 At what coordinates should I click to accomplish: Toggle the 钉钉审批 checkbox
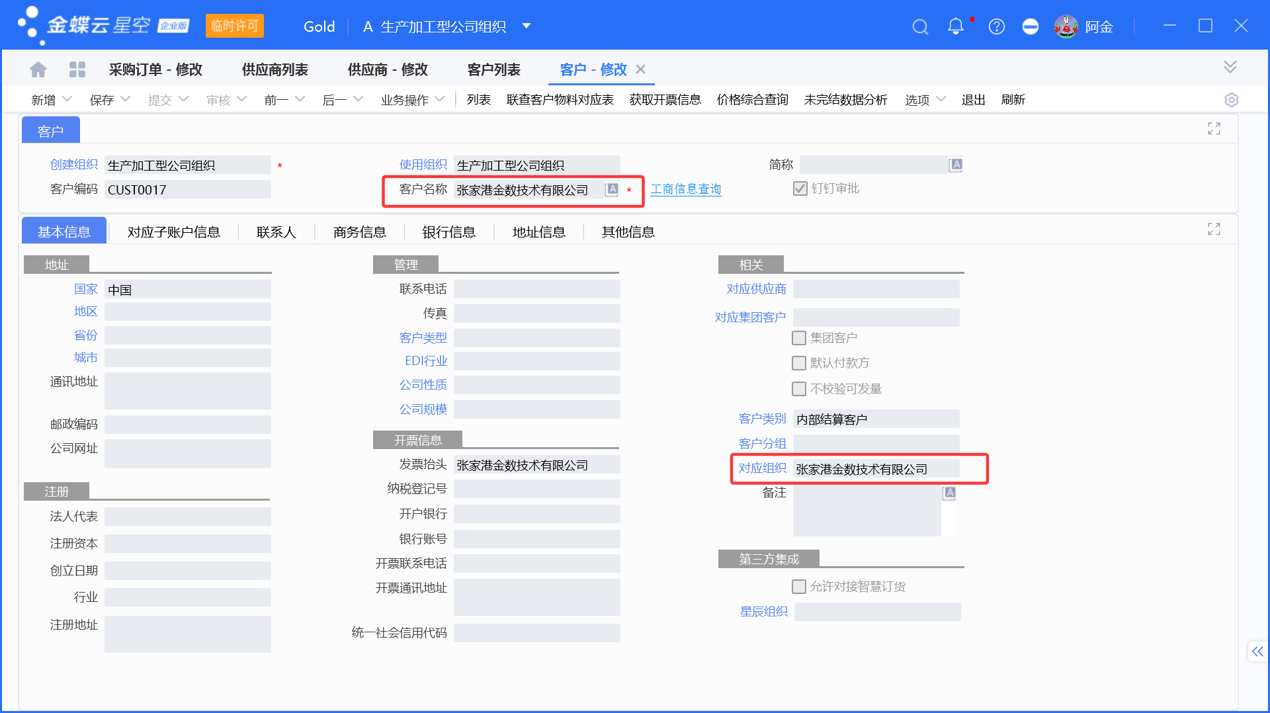click(x=800, y=189)
